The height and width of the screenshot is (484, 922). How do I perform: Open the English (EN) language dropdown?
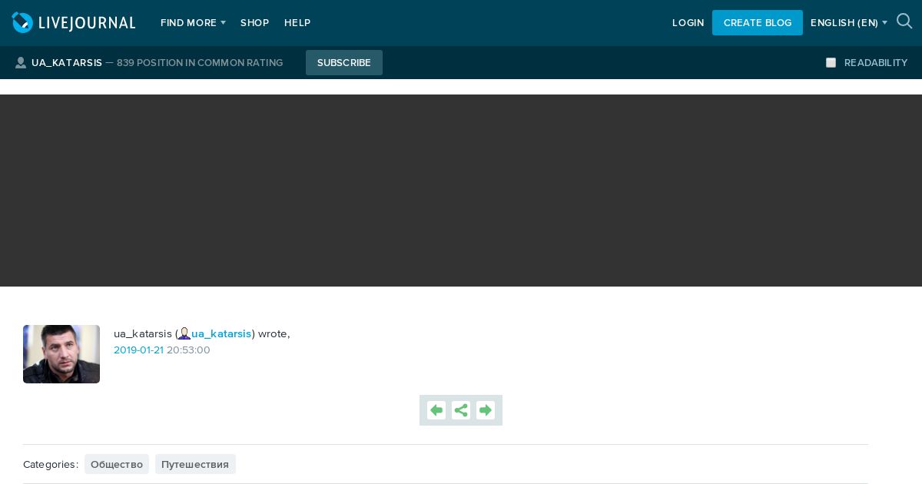[x=849, y=23]
